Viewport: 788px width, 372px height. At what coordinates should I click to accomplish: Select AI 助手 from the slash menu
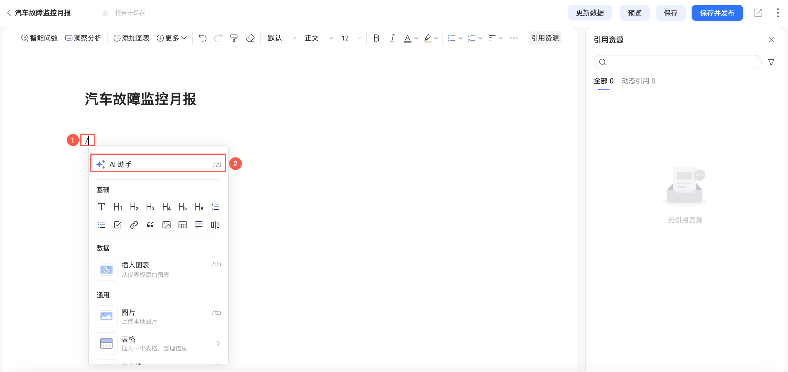pos(158,164)
